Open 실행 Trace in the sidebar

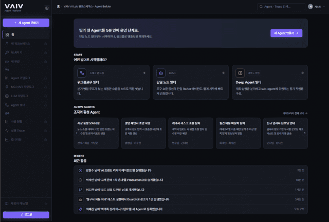pos(26,131)
